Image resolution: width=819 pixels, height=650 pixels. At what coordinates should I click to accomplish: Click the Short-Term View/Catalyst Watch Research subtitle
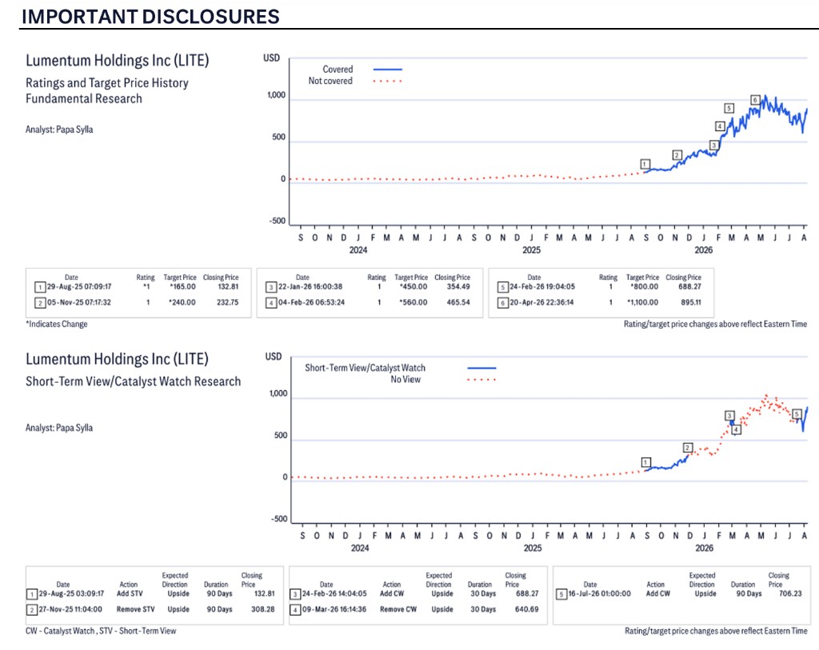click(134, 381)
